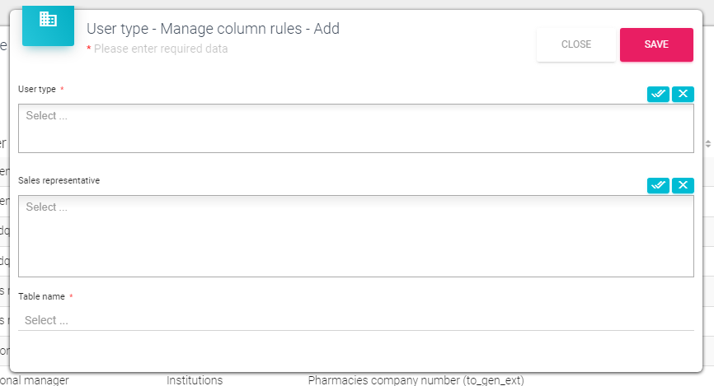Click the partially visible "manager" cell behind the dialog
Screen dimensions: 714x386
[x=37, y=380]
